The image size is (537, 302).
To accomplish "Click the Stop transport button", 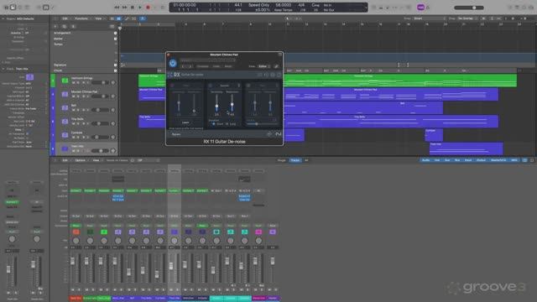I will pos(133,8).
